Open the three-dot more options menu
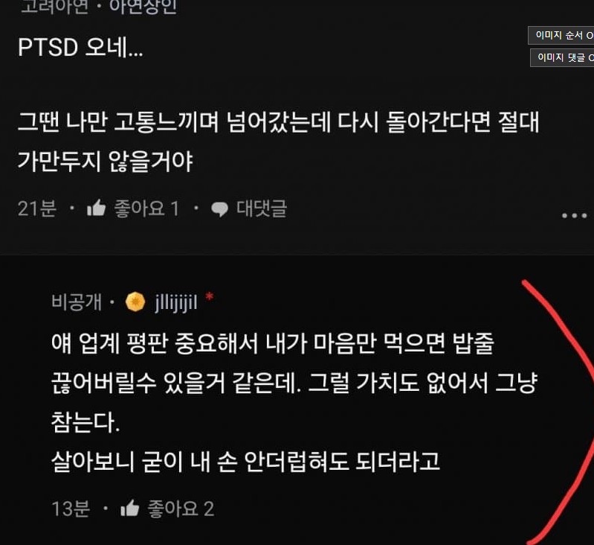This screenshot has height=545, width=594. [575, 215]
